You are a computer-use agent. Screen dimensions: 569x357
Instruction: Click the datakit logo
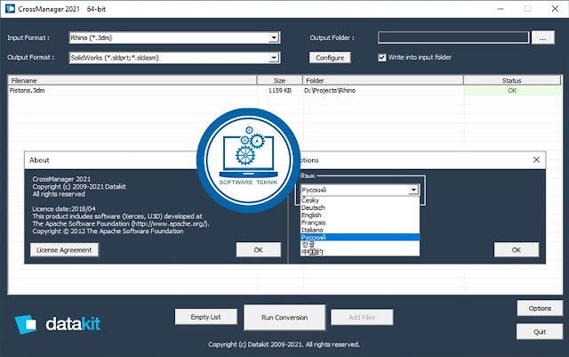tap(57, 324)
